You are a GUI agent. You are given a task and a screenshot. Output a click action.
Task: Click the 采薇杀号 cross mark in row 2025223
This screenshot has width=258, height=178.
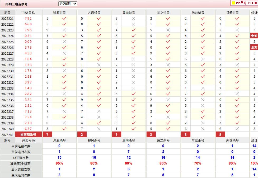coord(237,30)
